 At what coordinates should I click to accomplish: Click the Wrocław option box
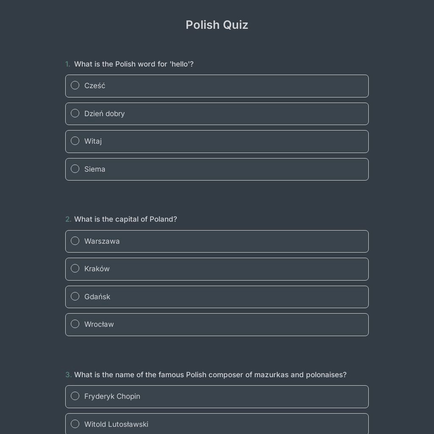217,324
